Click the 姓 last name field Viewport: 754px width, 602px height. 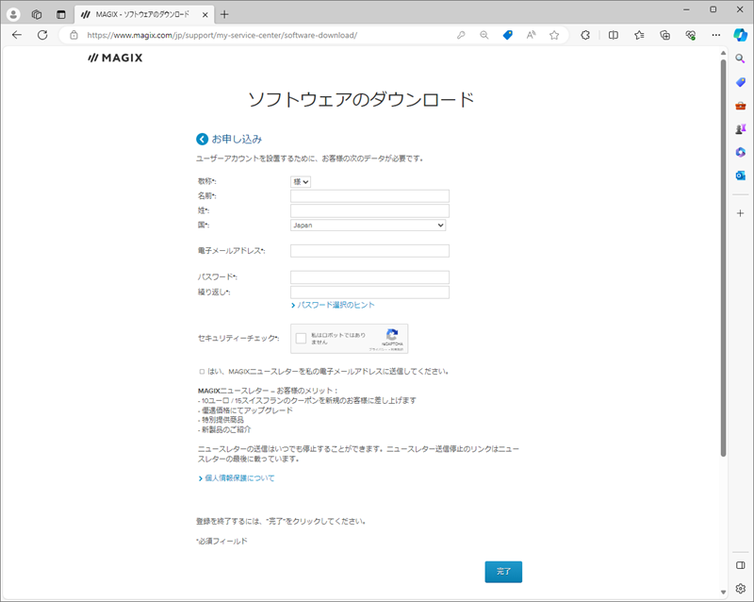pos(369,210)
